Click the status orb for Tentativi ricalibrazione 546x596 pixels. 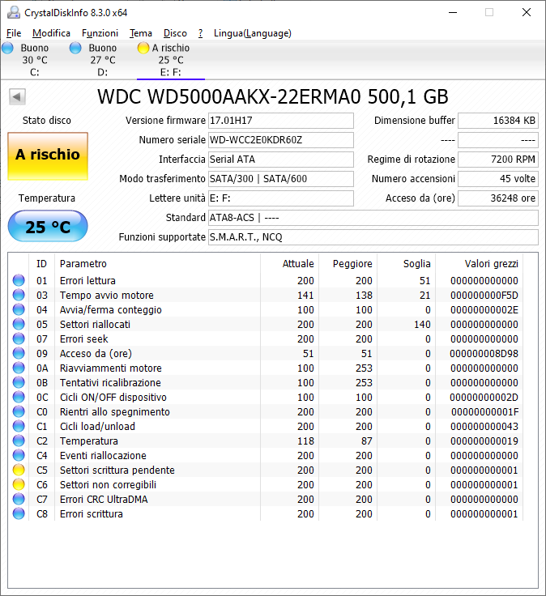[19, 382]
